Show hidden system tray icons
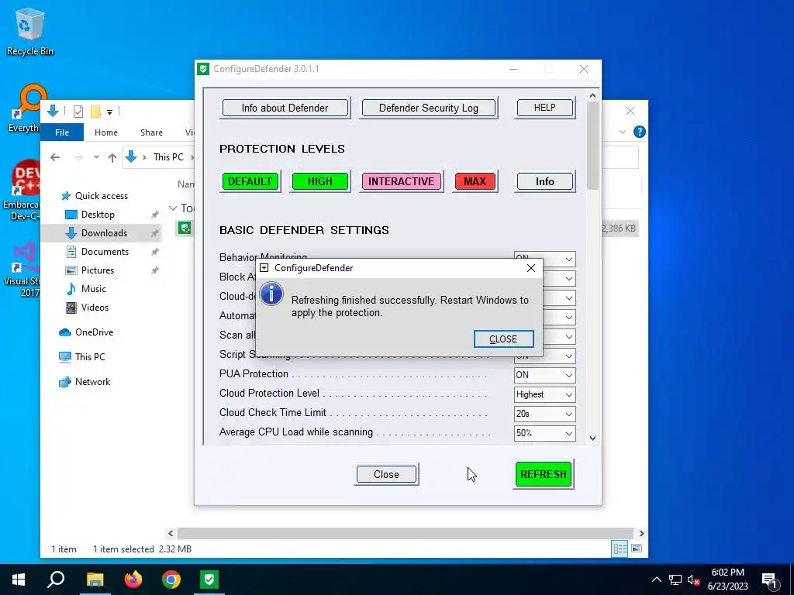Screen dimensions: 794x595 pyautogui.click(x=656, y=580)
